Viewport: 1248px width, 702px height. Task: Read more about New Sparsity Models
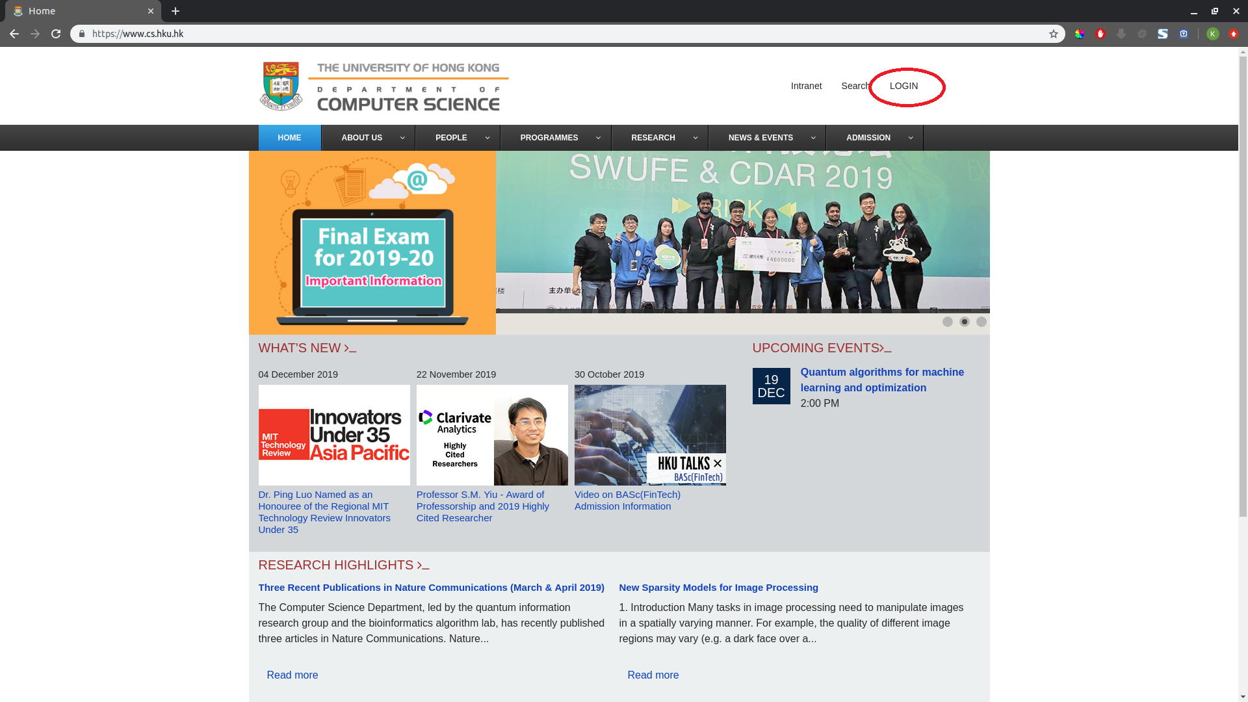click(653, 675)
